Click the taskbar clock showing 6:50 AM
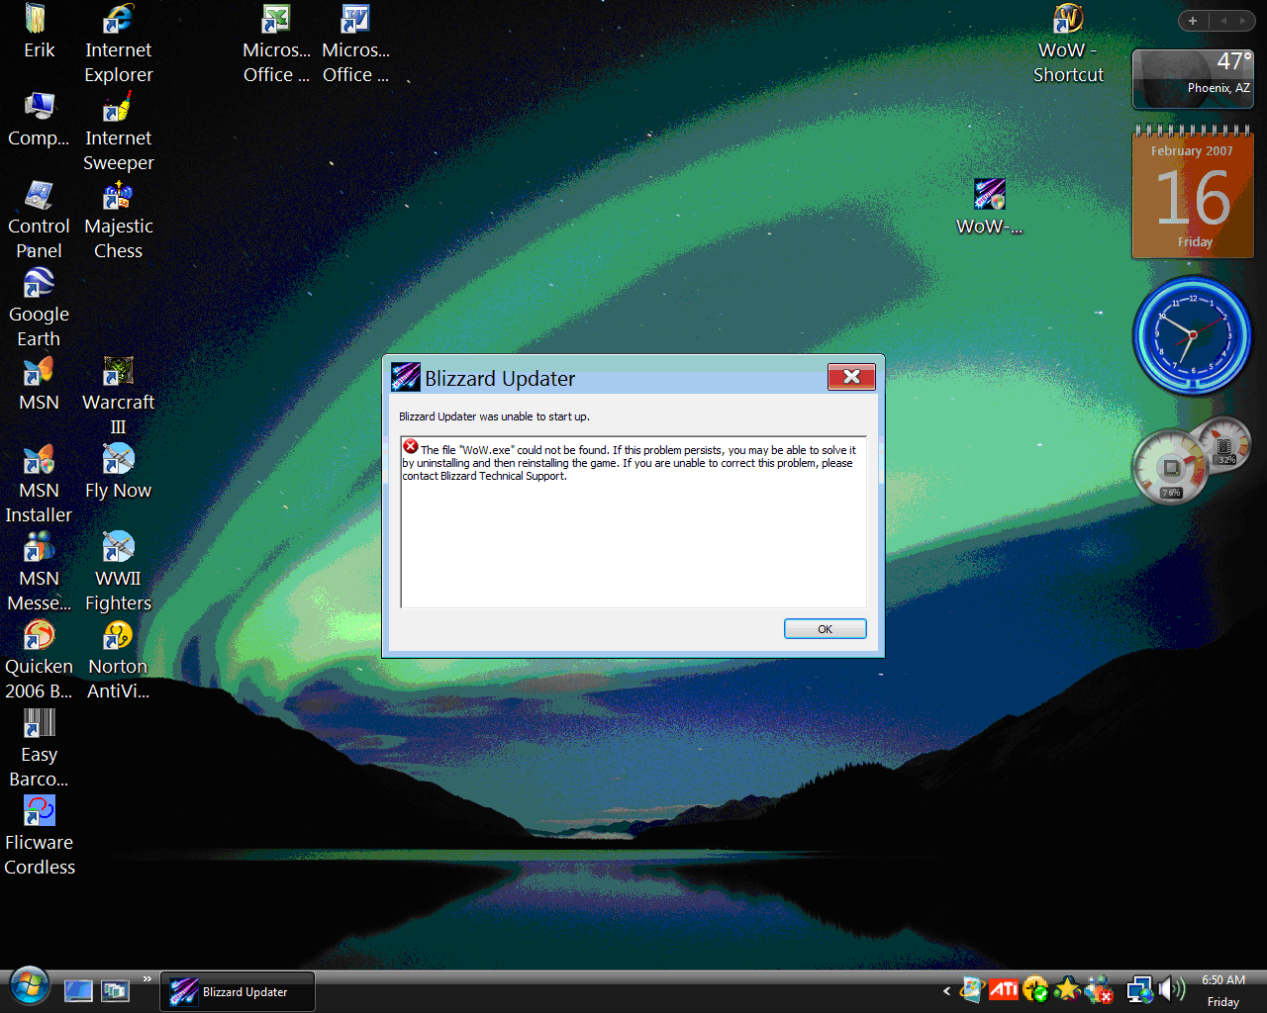 1223,990
